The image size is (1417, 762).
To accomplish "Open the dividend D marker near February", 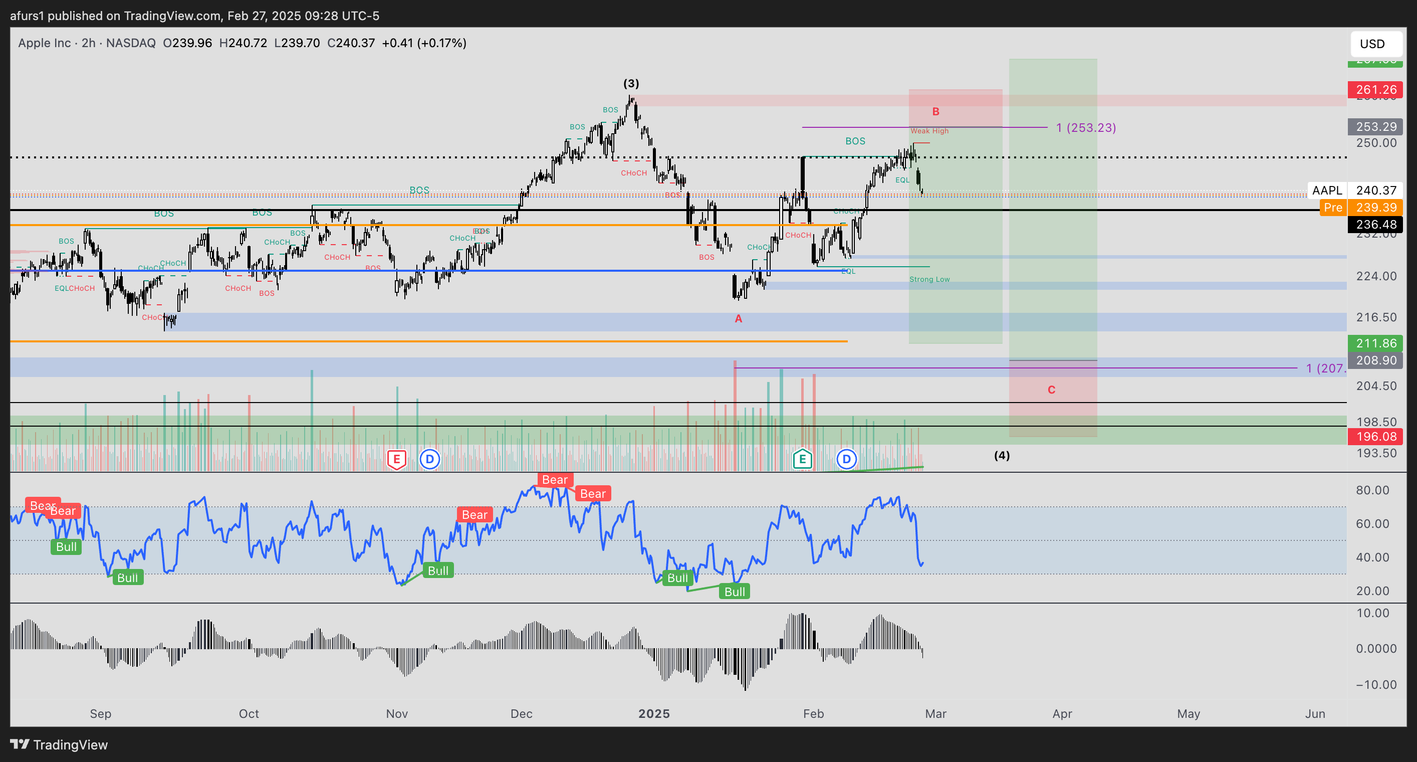I will click(846, 459).
